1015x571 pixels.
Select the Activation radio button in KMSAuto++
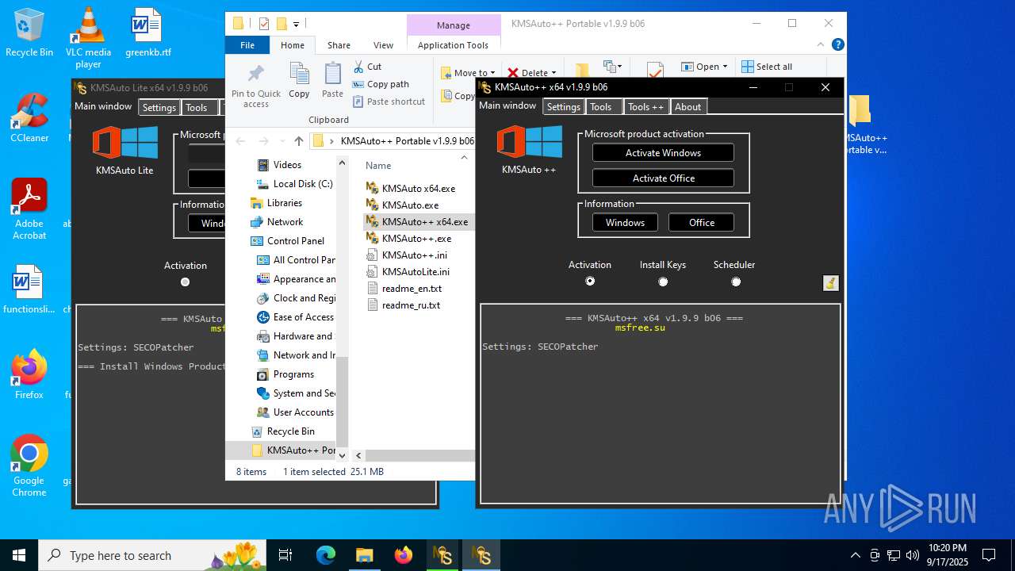click(x=590, y=282)
